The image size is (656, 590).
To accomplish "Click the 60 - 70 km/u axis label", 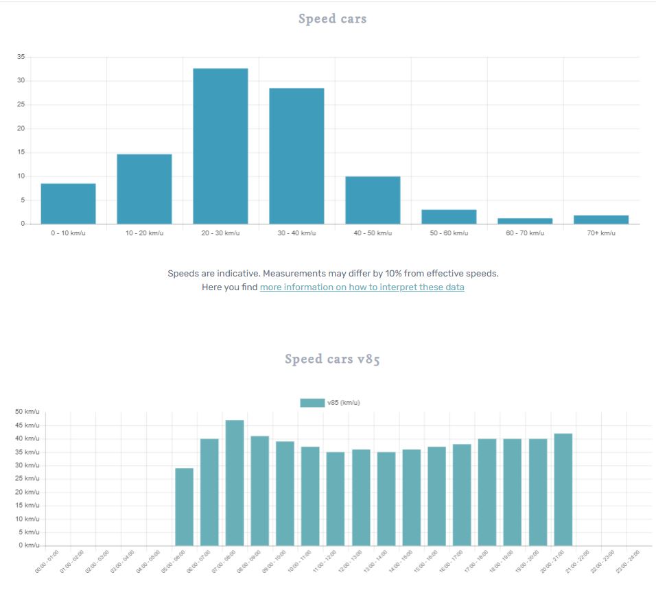I will (x=525, y=233).
